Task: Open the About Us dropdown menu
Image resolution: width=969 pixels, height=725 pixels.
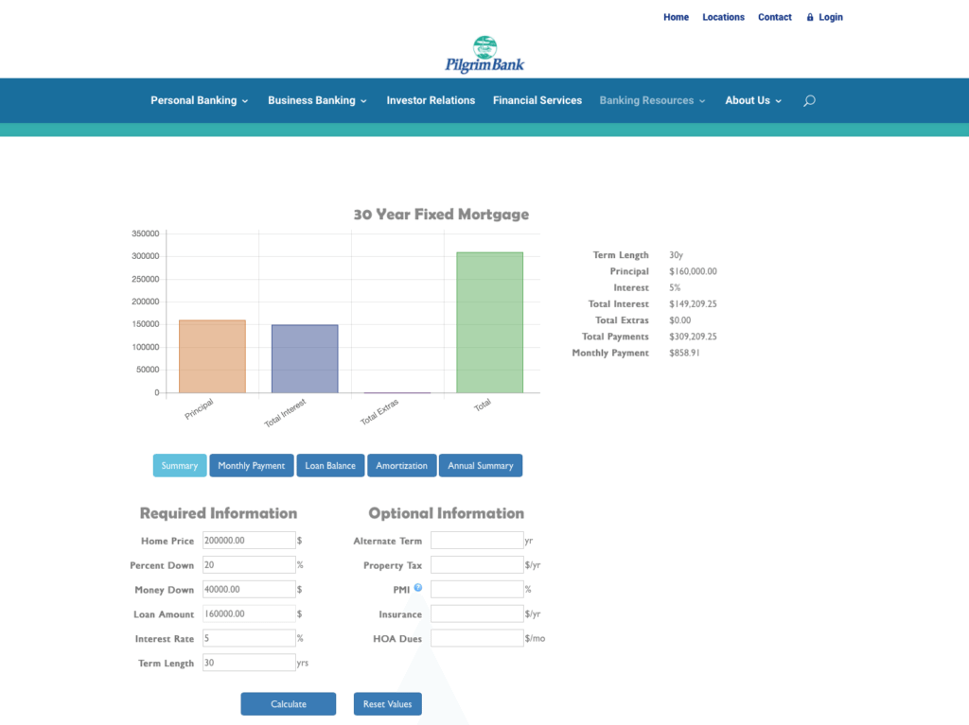Action: pos(753,100)
